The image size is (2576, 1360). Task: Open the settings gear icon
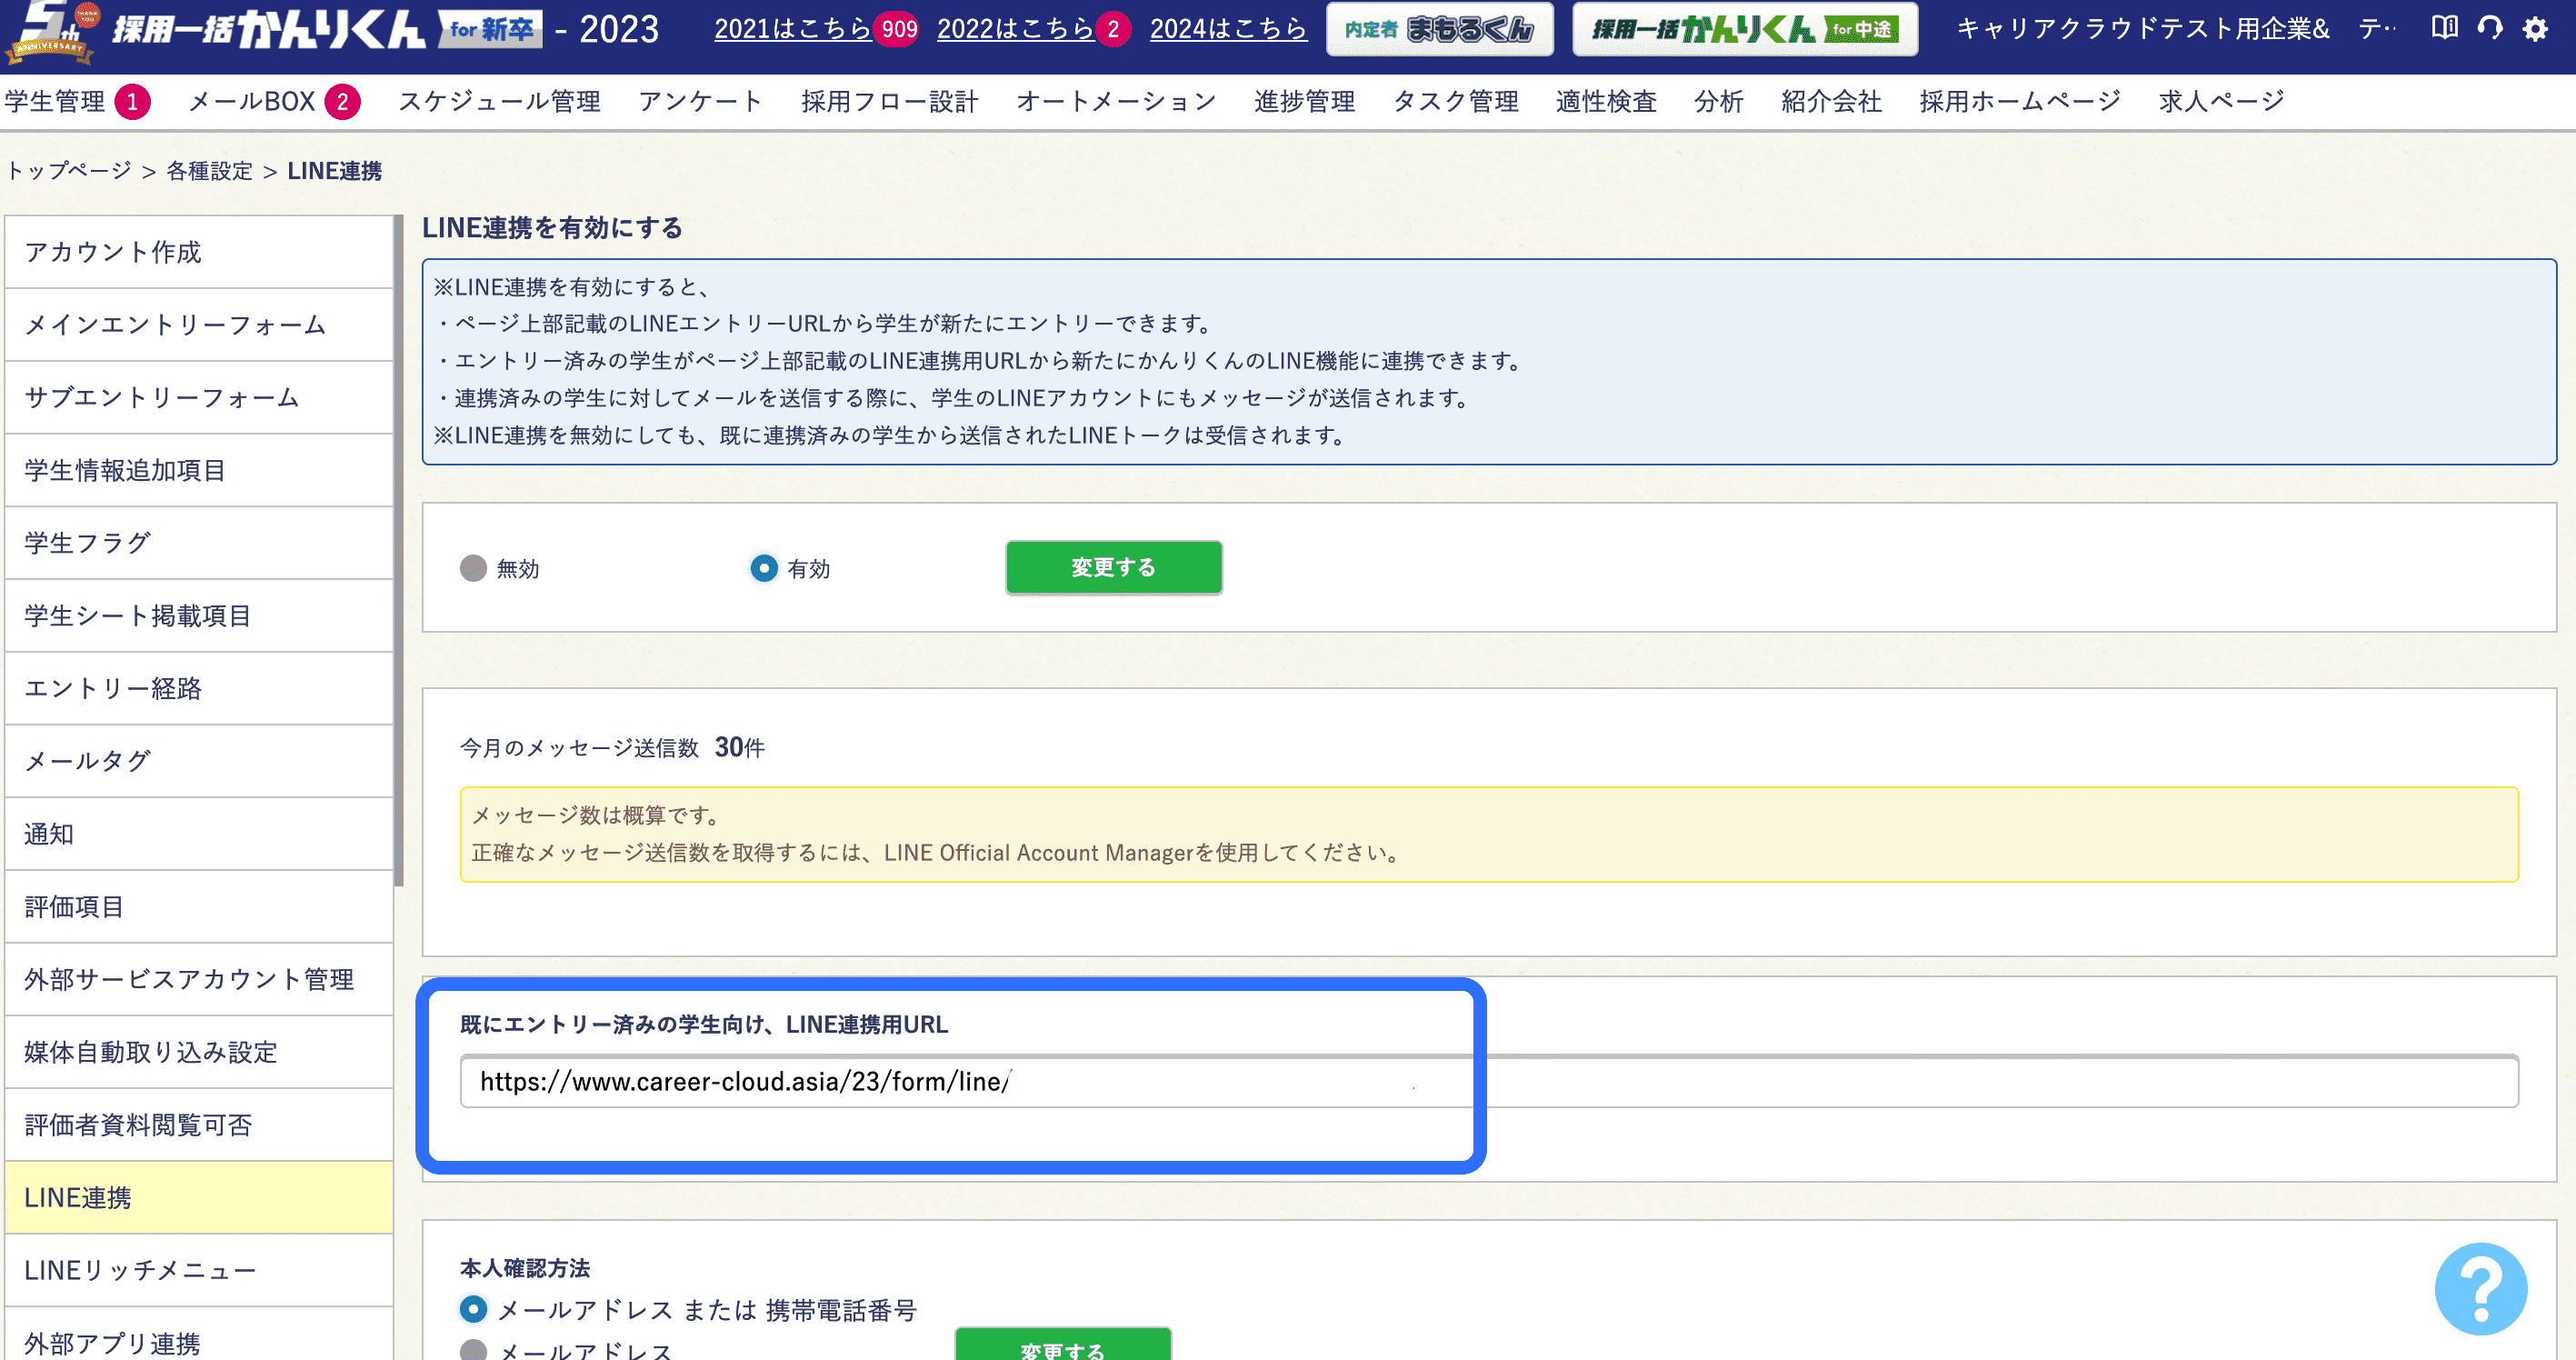click(2535, 28)
